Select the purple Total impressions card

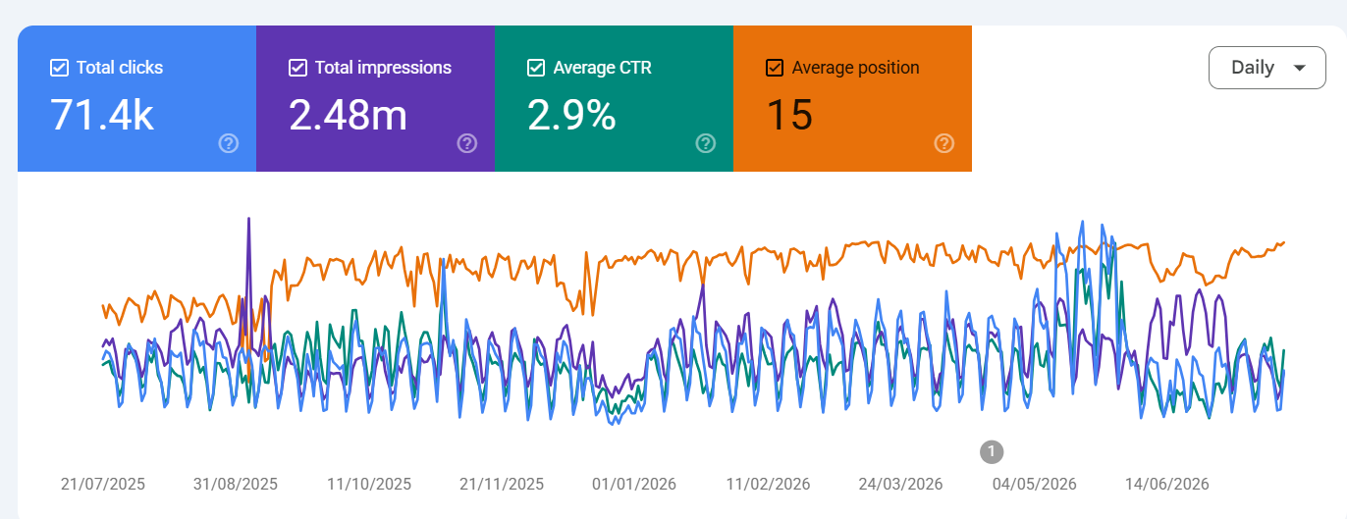(376, 99)
